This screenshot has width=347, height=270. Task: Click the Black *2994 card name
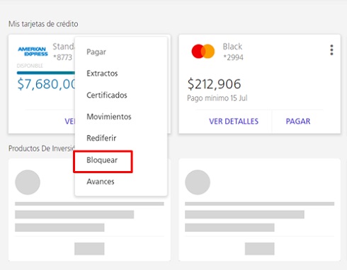tap(233, 52)
